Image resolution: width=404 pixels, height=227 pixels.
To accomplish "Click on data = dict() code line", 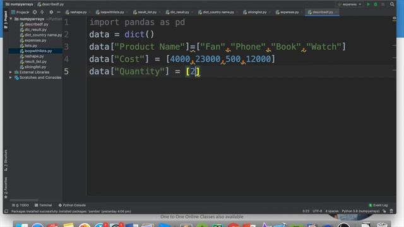I will (122, 35).
